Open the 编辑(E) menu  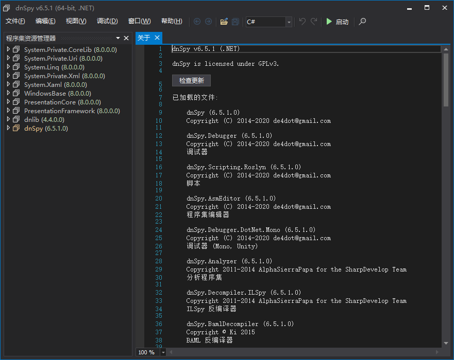coord(45,22)
